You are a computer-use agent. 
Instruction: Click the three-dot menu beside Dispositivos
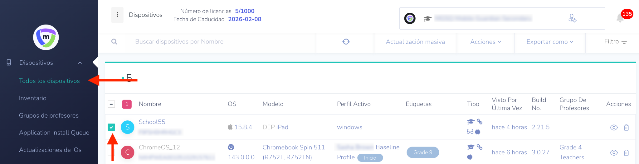[x=117, y=15]
